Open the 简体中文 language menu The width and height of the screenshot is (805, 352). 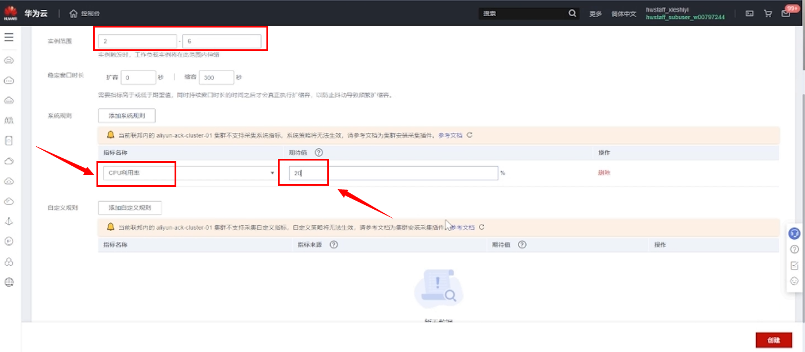pos(622,13)
